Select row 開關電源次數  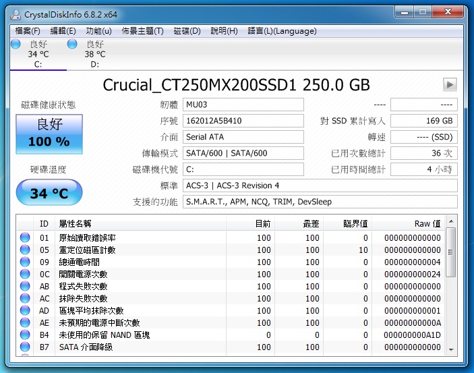231,274
